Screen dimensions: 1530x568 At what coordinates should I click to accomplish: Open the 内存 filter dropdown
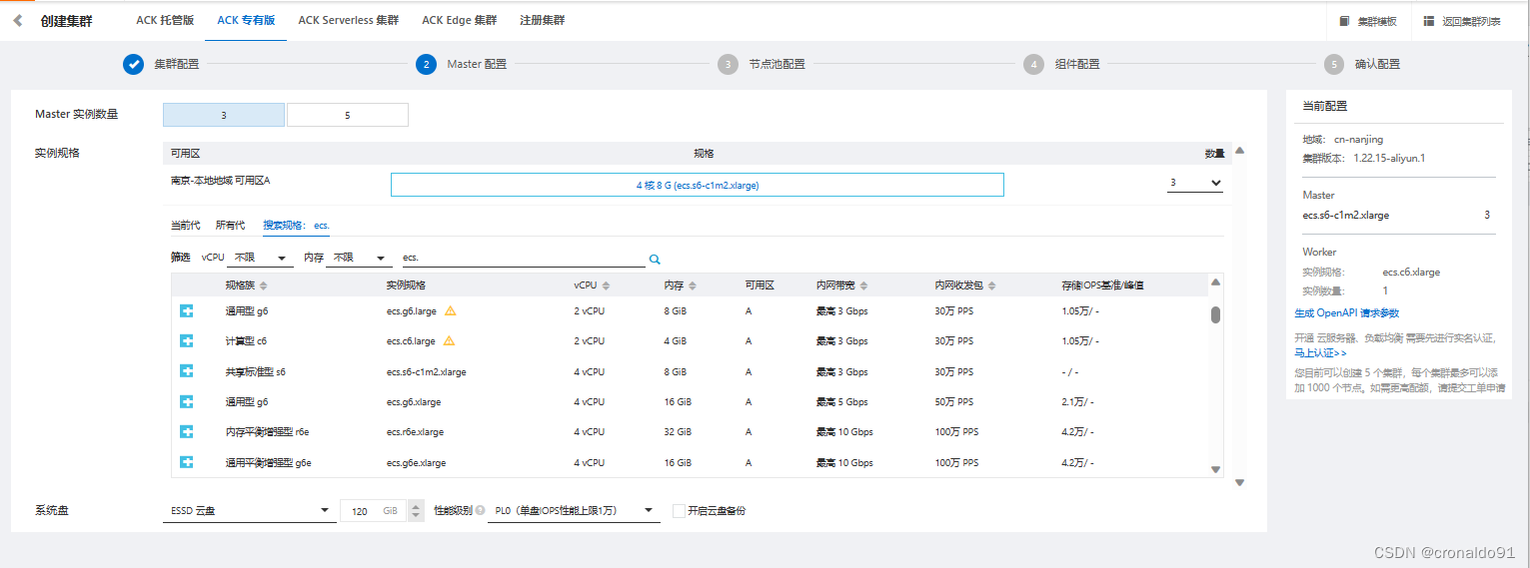[x=359, y=258]
